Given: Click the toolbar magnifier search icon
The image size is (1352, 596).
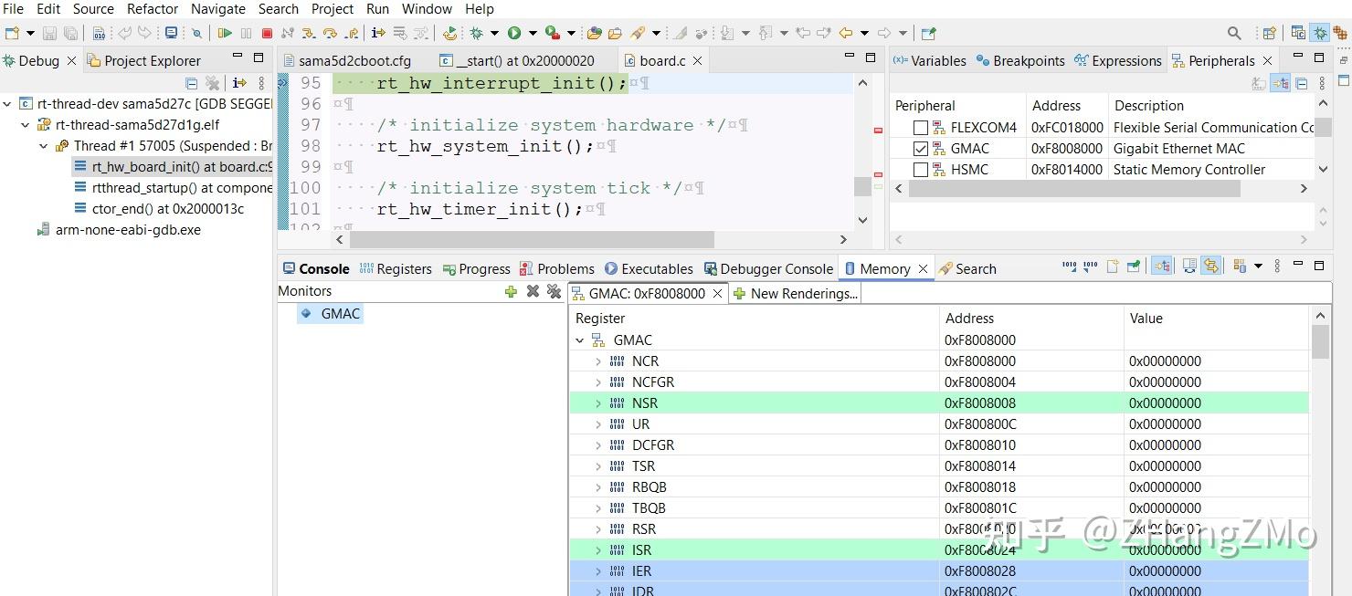Looking at the screenshot, I should [1234, 34].
